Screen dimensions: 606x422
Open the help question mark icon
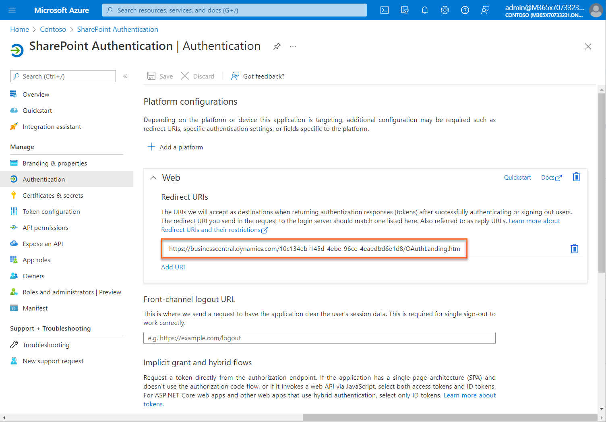[465, 10]
